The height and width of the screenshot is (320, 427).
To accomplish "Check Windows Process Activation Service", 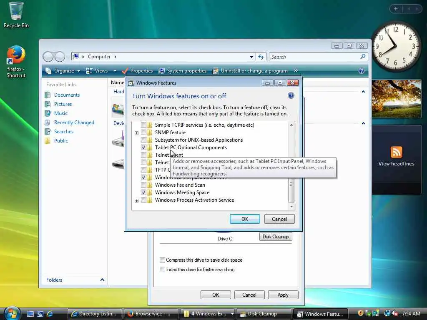I will click(x=143, y=200).
